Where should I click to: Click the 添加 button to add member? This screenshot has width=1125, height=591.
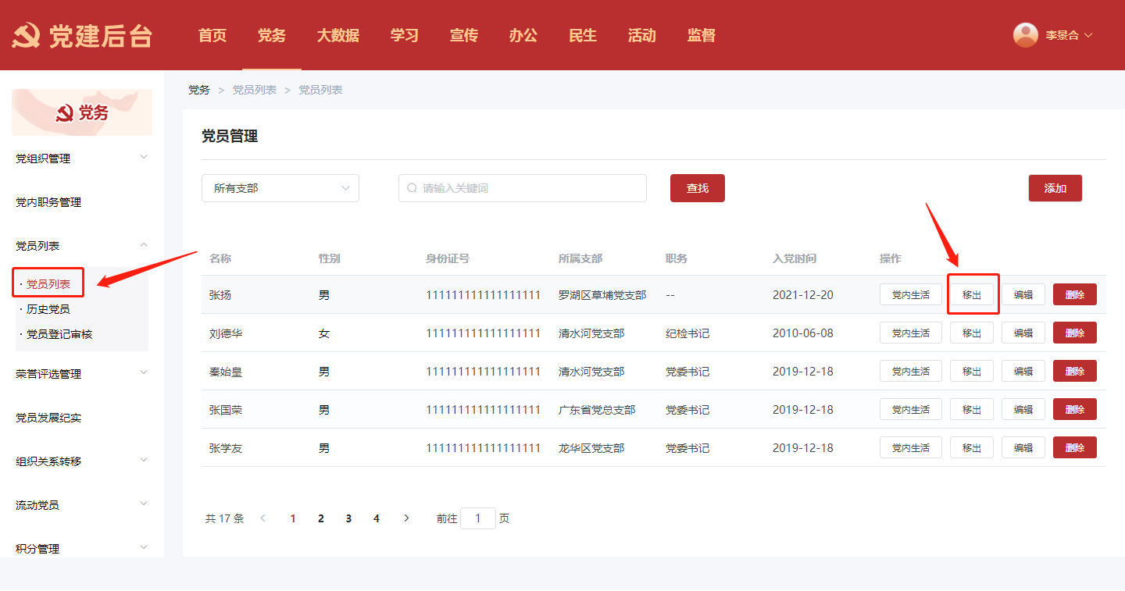pos(1055,188)
